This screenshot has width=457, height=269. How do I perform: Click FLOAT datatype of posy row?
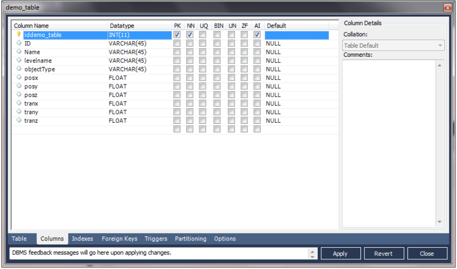pyautogui.click(x=118, y=86)
